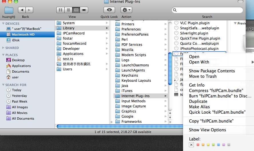Click the Quick Look eye button

coord(109,10)
